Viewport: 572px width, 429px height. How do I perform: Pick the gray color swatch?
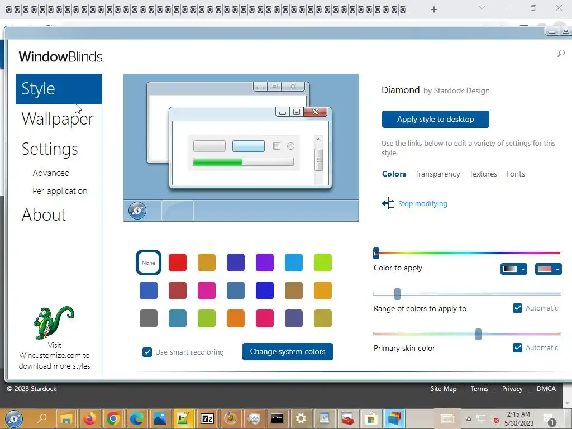(x=149, y=318)
